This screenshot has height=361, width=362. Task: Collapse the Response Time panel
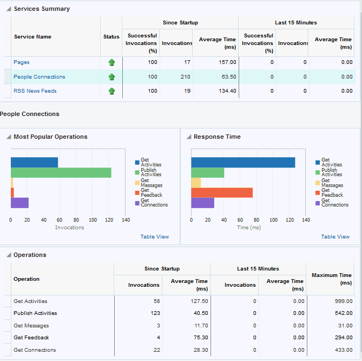189,137
